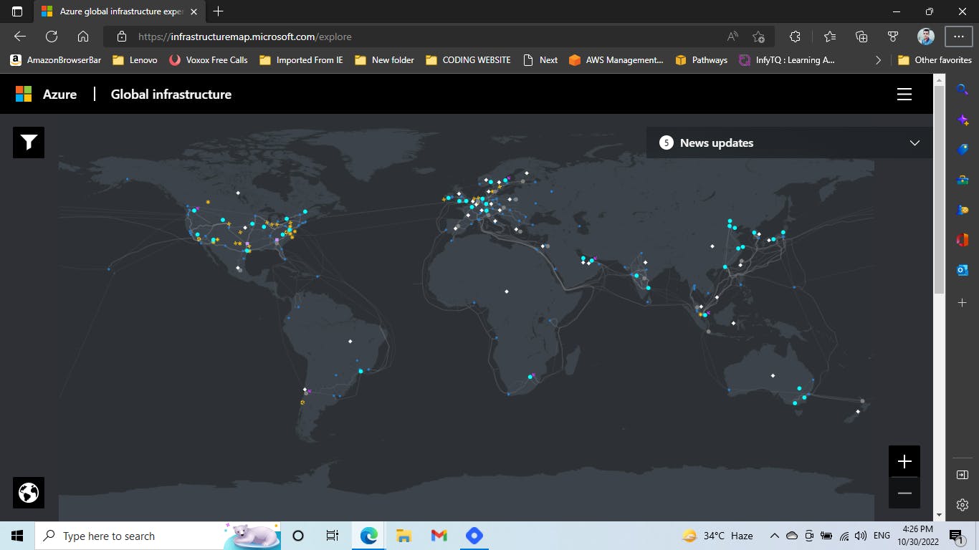Zoom out with the map minus button
979x550 pixels.
[x=904, y=493]
